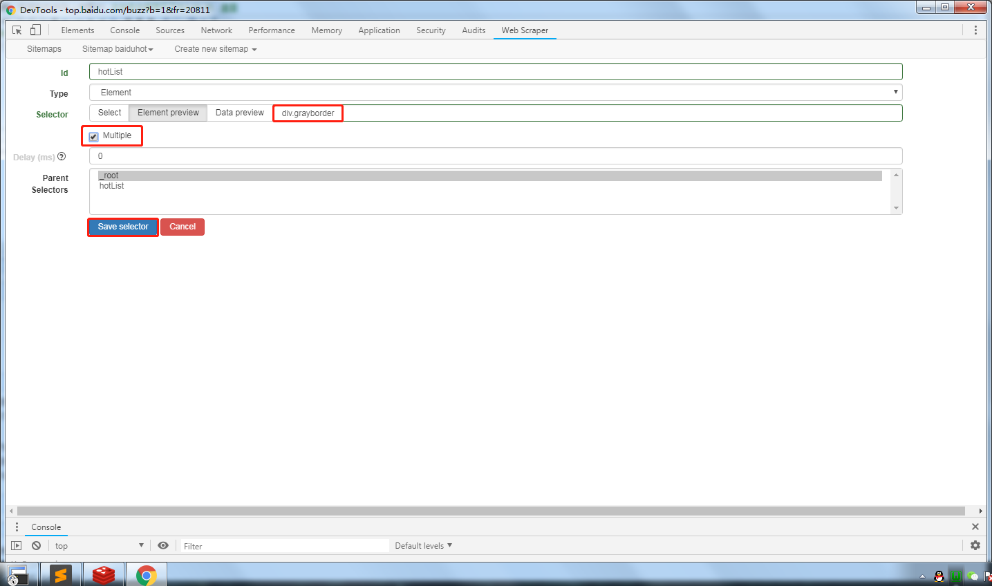
Task: Select the Console drawer tab
Action: tap(46, 527)
